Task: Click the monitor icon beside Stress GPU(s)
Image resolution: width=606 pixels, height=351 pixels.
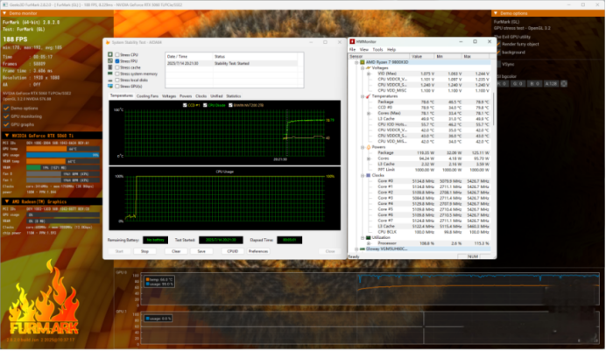Action: coord(110,86)
